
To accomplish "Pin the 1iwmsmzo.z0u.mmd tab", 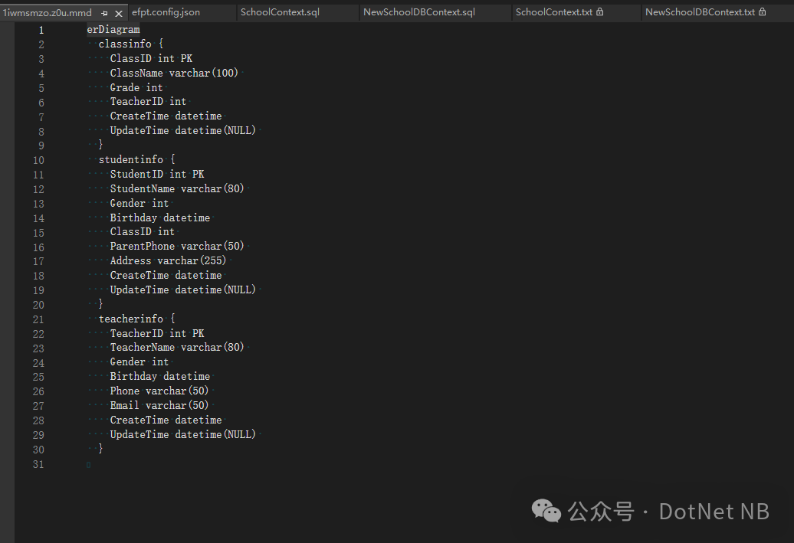I will coord(104,14).
